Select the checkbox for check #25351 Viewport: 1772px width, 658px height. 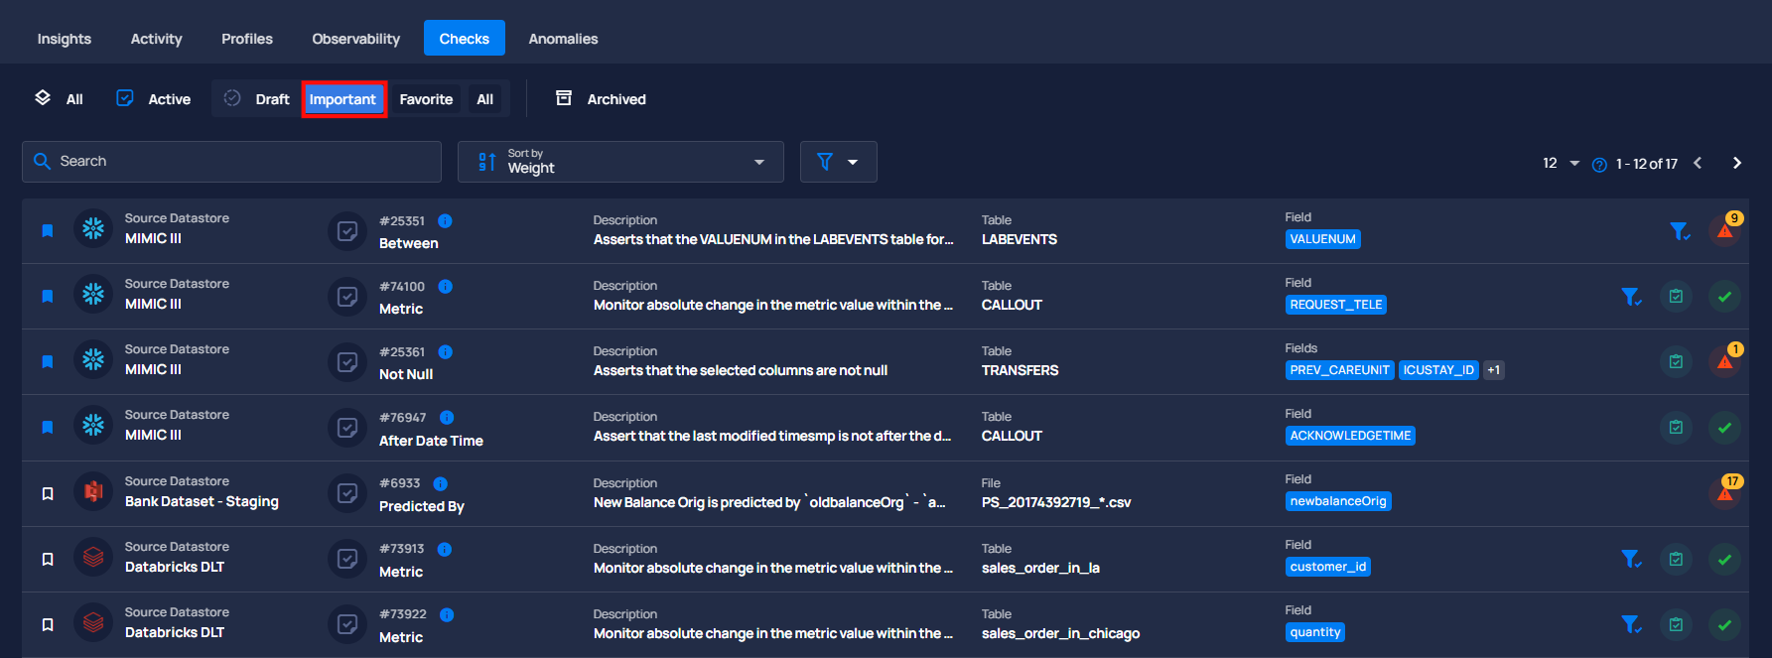coord(347,231)
